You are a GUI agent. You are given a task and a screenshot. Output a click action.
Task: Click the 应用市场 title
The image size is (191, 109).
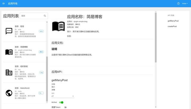coord(13,4)
